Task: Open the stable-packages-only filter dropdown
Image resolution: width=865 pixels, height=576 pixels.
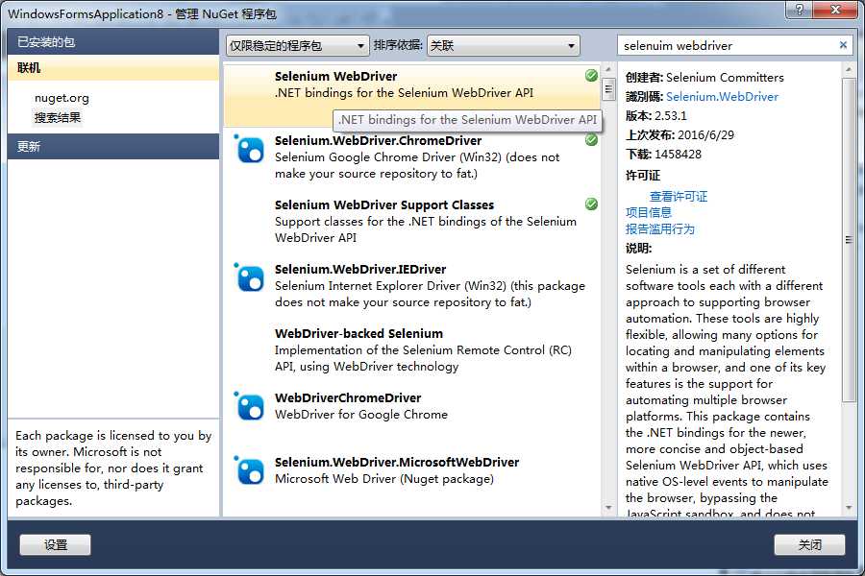Action: point(297,46)
